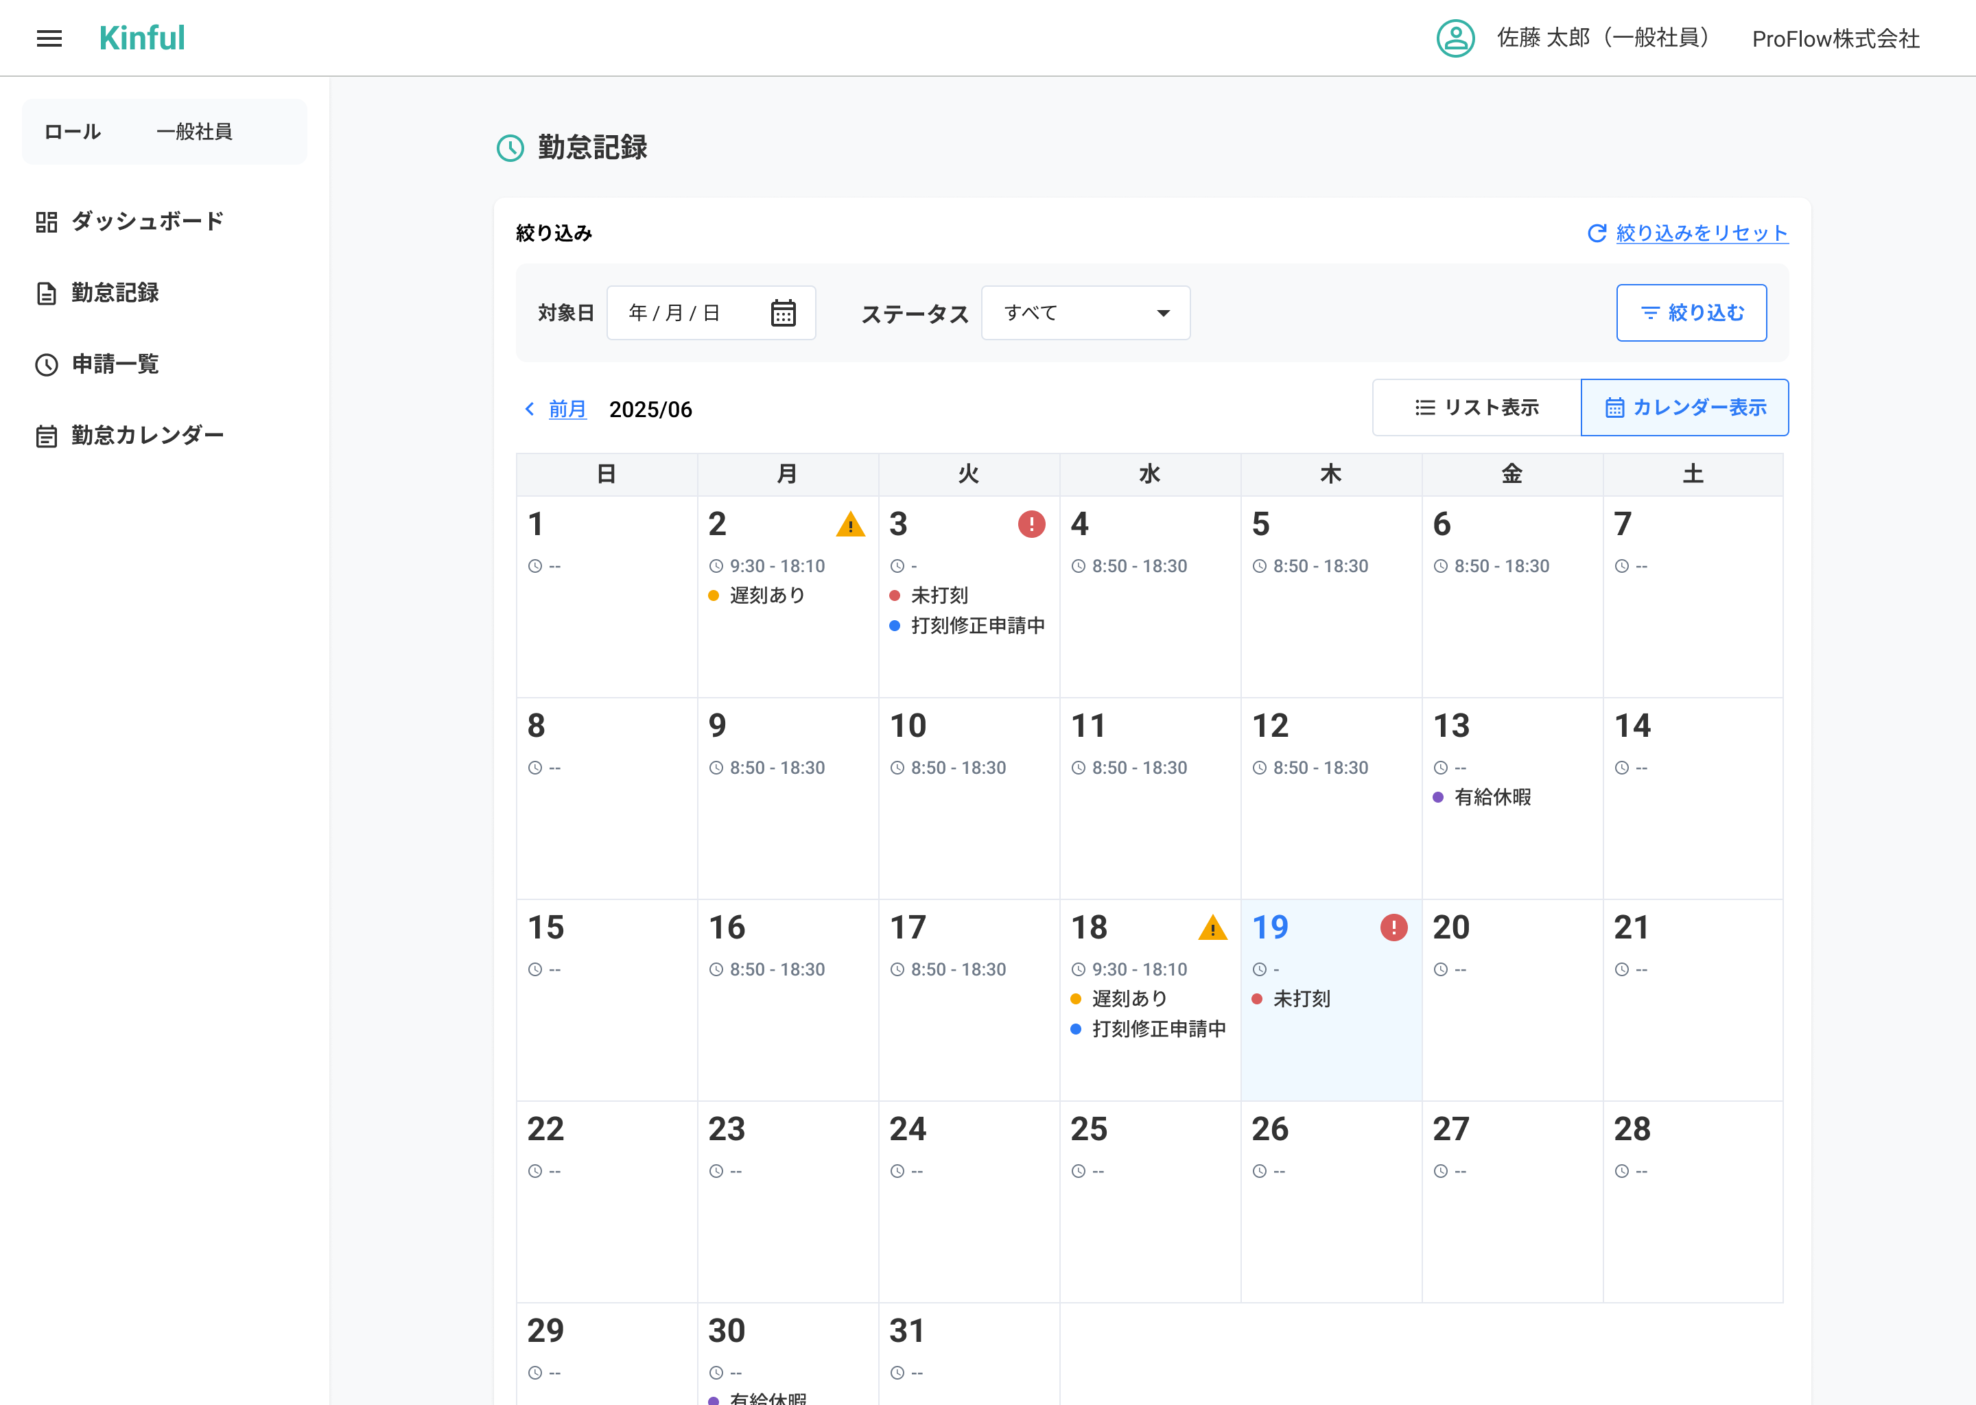The height and width of the screenshot is (1405, 1976).
Task: Switch to リスト表示 view
Action: (x=1476, y=408)
